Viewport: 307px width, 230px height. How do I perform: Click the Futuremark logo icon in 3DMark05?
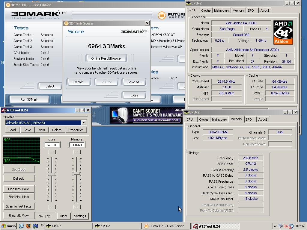click(162, 15)
